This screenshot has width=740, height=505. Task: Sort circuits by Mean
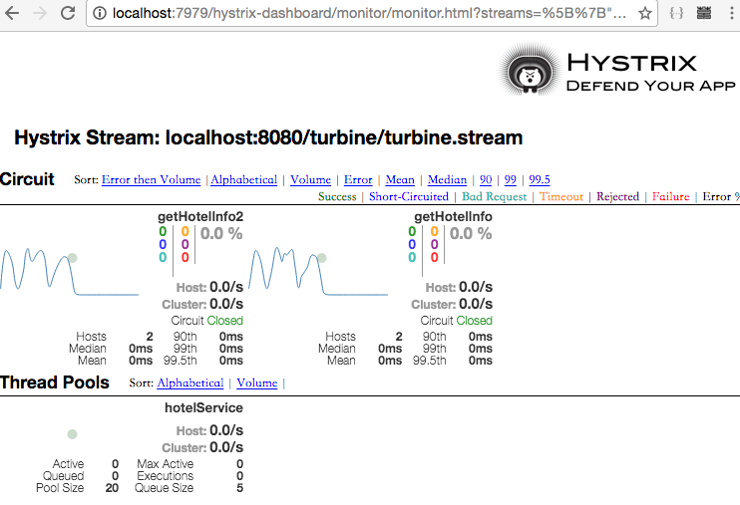(x=400, y=179)
